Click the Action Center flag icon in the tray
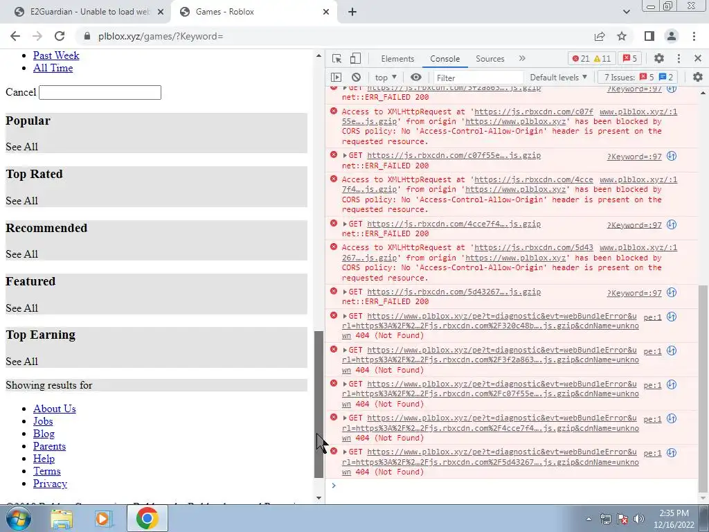709x532 pixels. [x=622, y=519]
